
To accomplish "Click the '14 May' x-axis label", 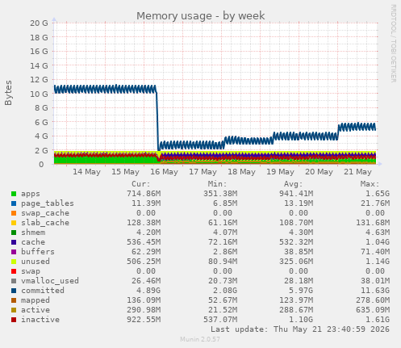I will coord(86,172).
